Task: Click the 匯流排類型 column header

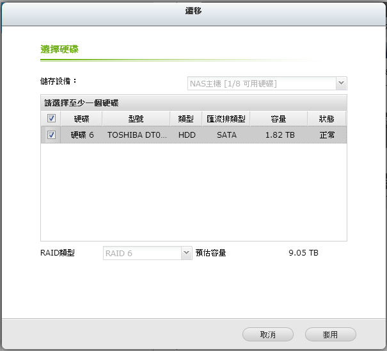Action: coord(226,118)
